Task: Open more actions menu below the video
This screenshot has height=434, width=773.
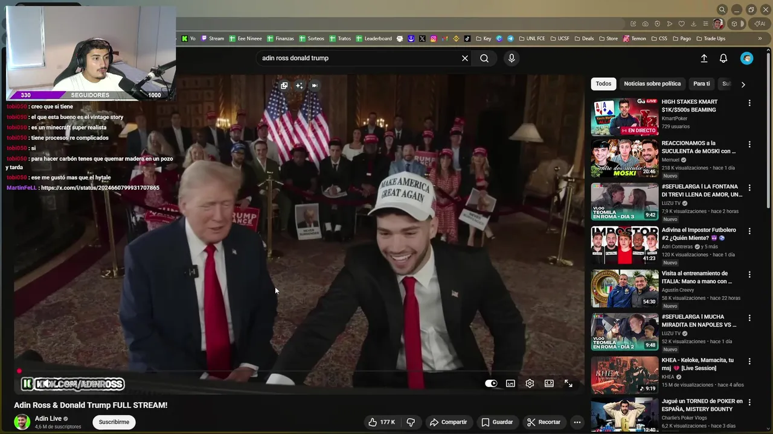Action: (577, 422)
